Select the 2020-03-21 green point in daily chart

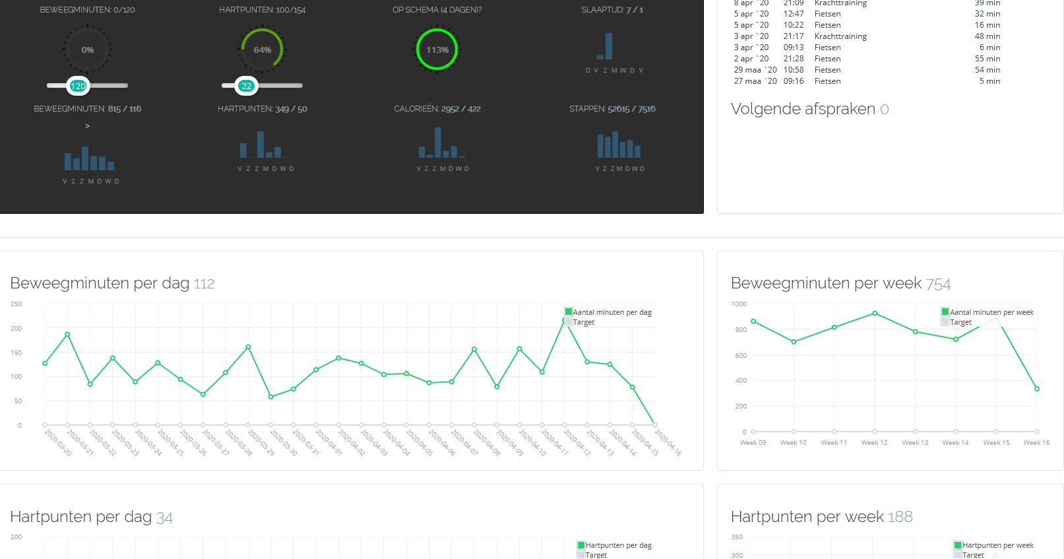coord(67,335)
